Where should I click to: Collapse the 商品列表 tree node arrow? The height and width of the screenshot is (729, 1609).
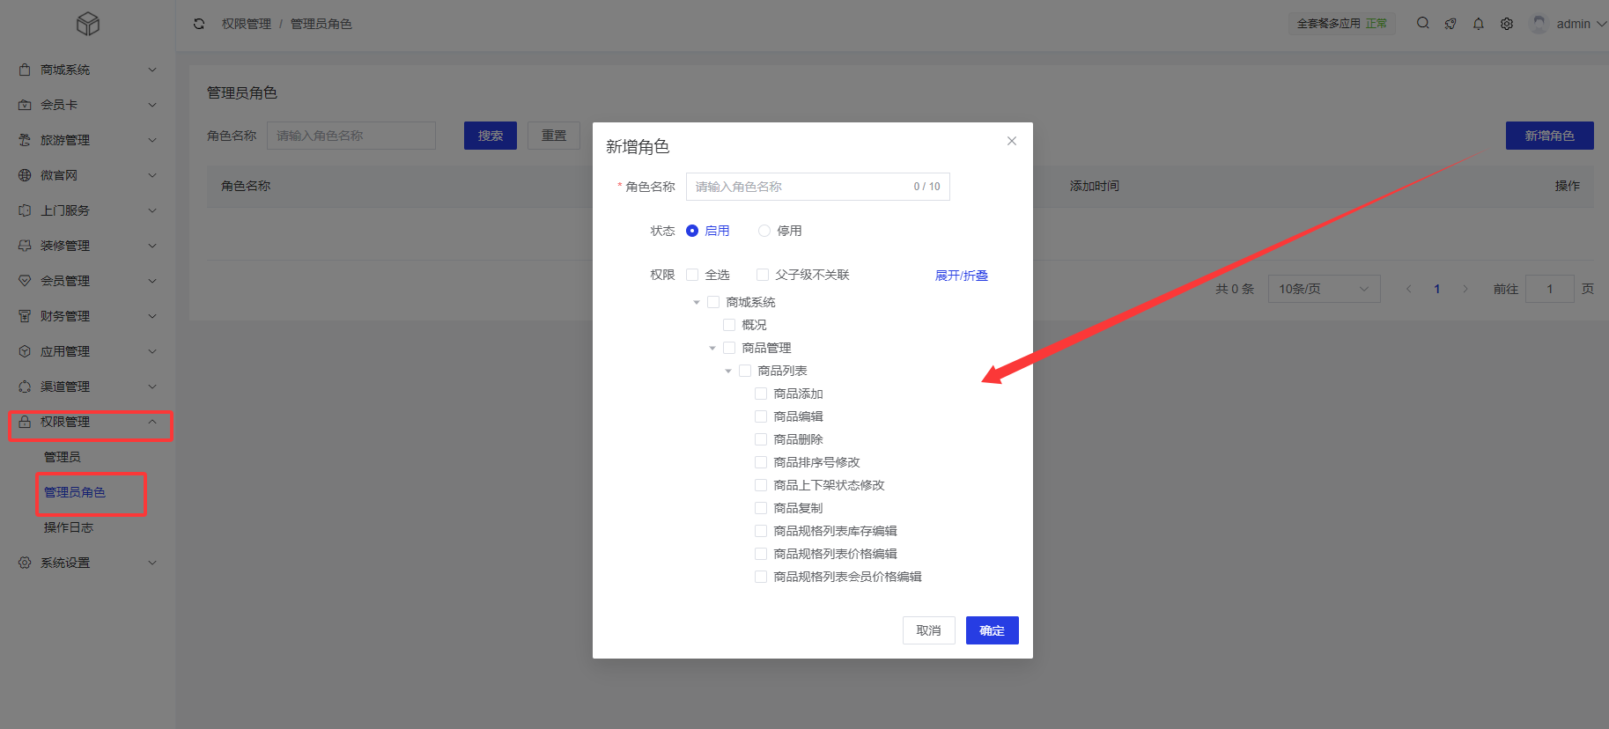[728, 371]
